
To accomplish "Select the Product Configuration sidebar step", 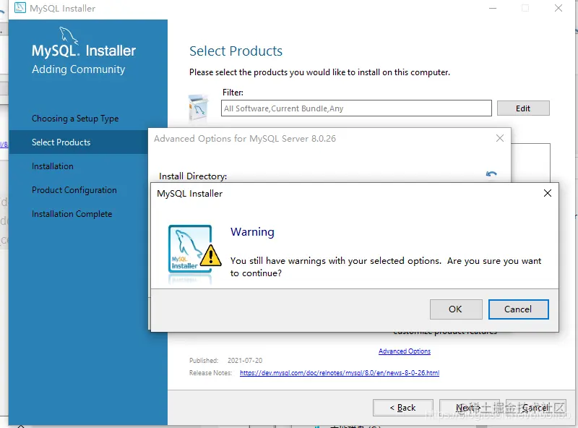I will tap(74, 190).
